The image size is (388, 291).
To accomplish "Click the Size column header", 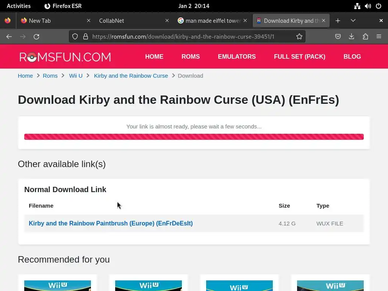I will click(x=284, y=206).
